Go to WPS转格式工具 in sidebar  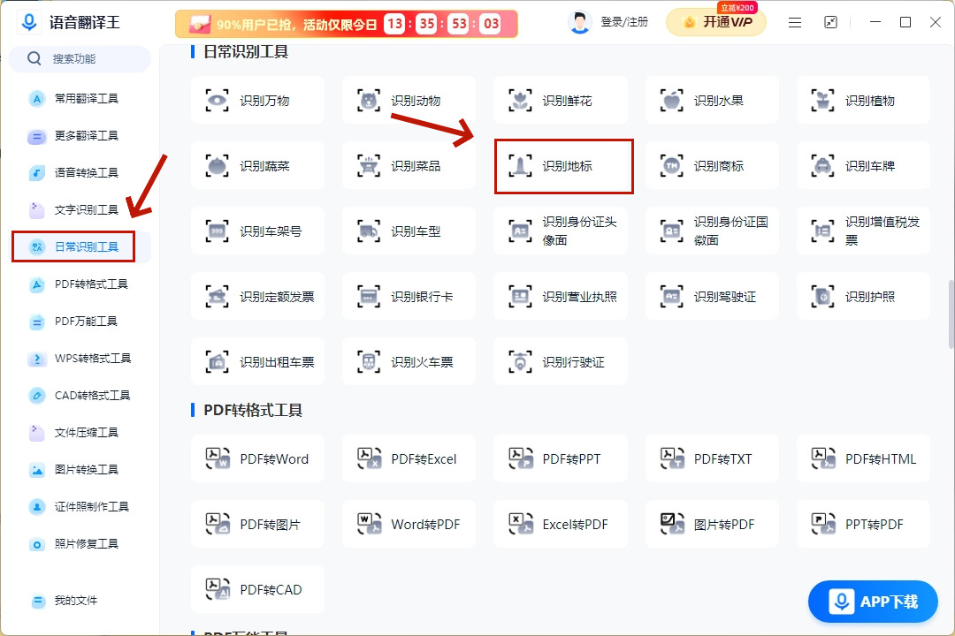[x=80, y=359]
